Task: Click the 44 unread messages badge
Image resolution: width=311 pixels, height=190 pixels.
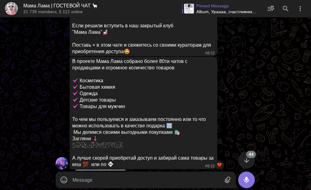Action: (x=251, y=154)
